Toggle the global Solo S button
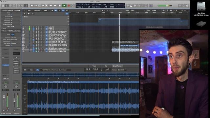210x118 pixels. (x=33, y=14)
